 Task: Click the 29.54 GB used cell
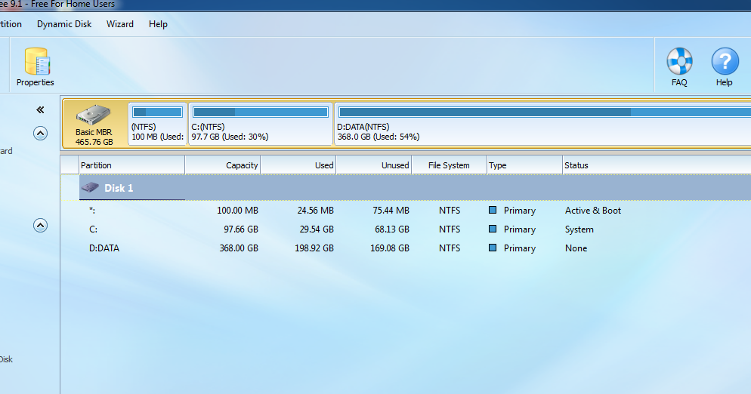tap(317, 229)
